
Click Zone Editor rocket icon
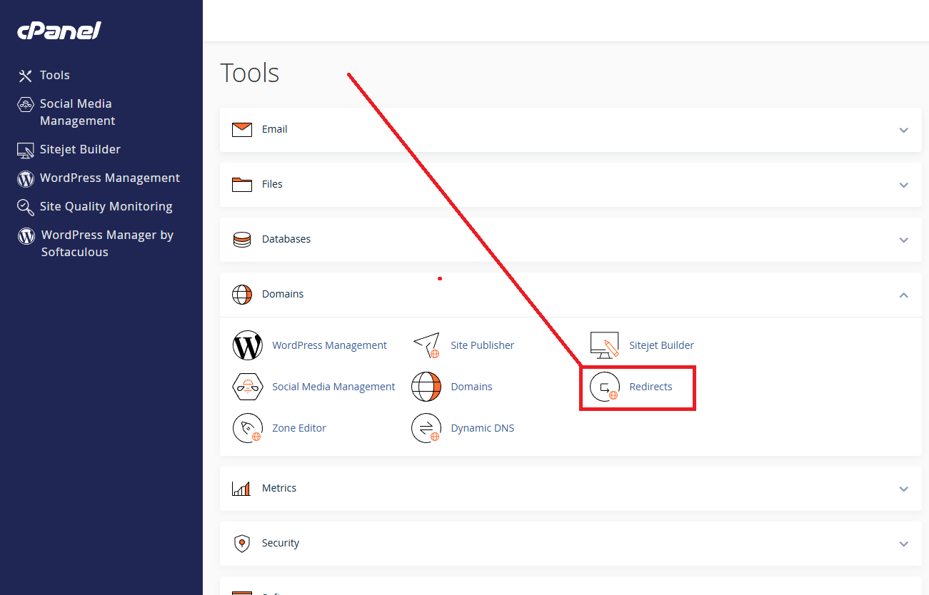coord(248,428)
